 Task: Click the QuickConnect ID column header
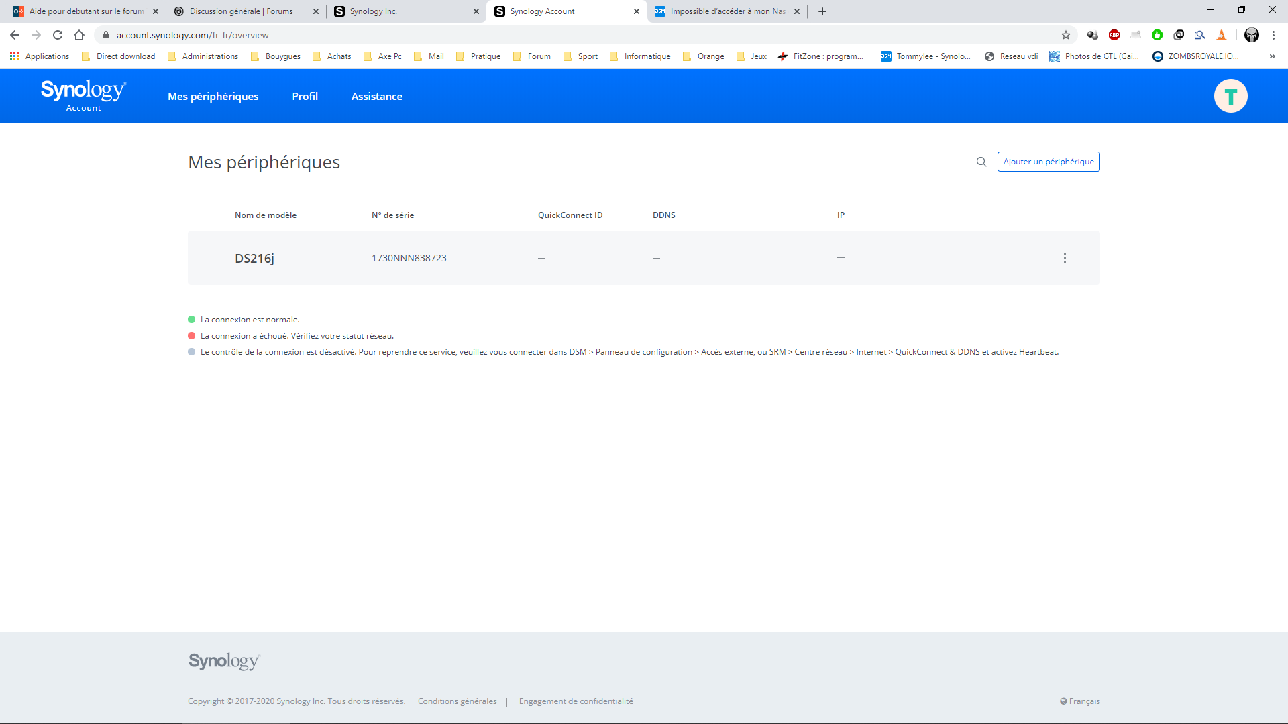[x=570, y=215]
